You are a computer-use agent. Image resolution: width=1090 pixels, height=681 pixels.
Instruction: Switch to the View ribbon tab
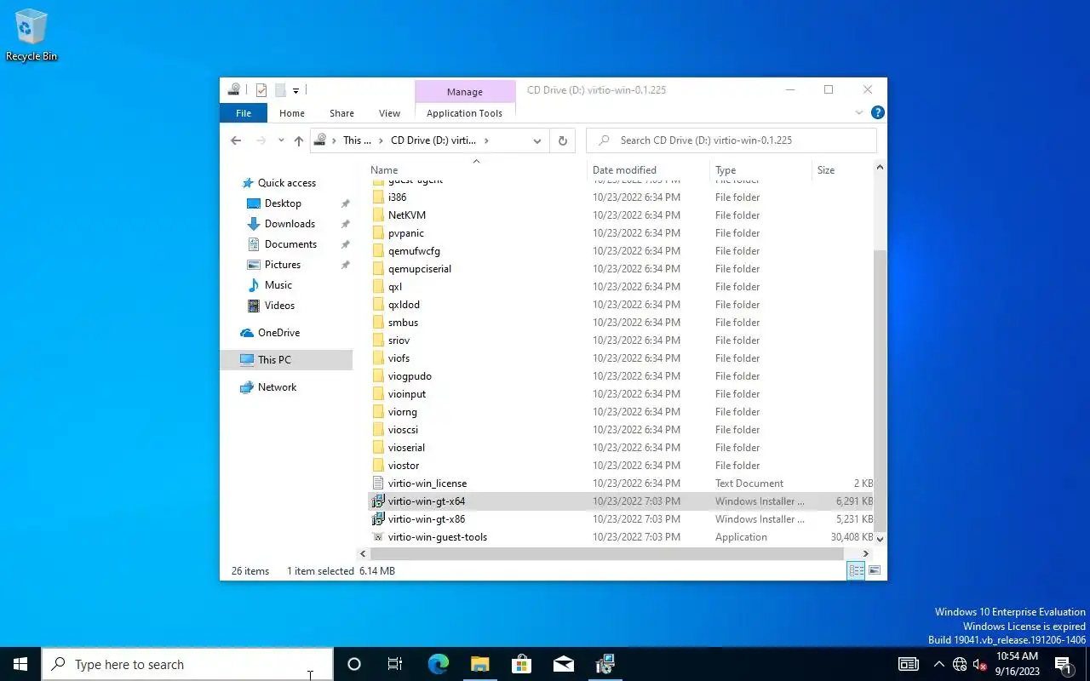tap(389, 113)
